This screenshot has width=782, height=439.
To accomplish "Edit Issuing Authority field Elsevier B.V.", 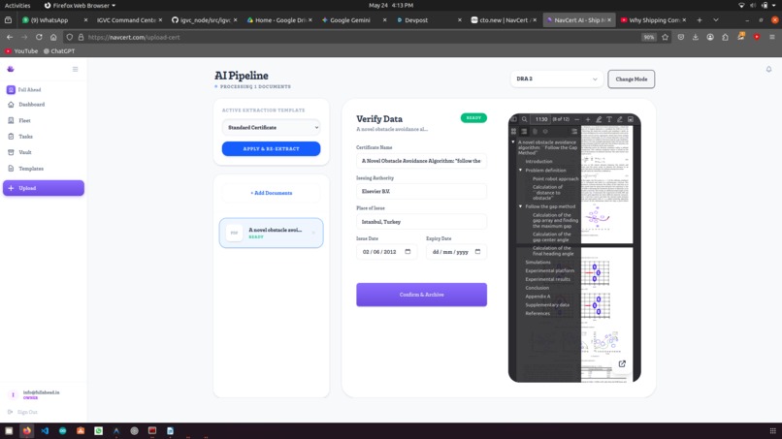I will (x=421, y=191).
